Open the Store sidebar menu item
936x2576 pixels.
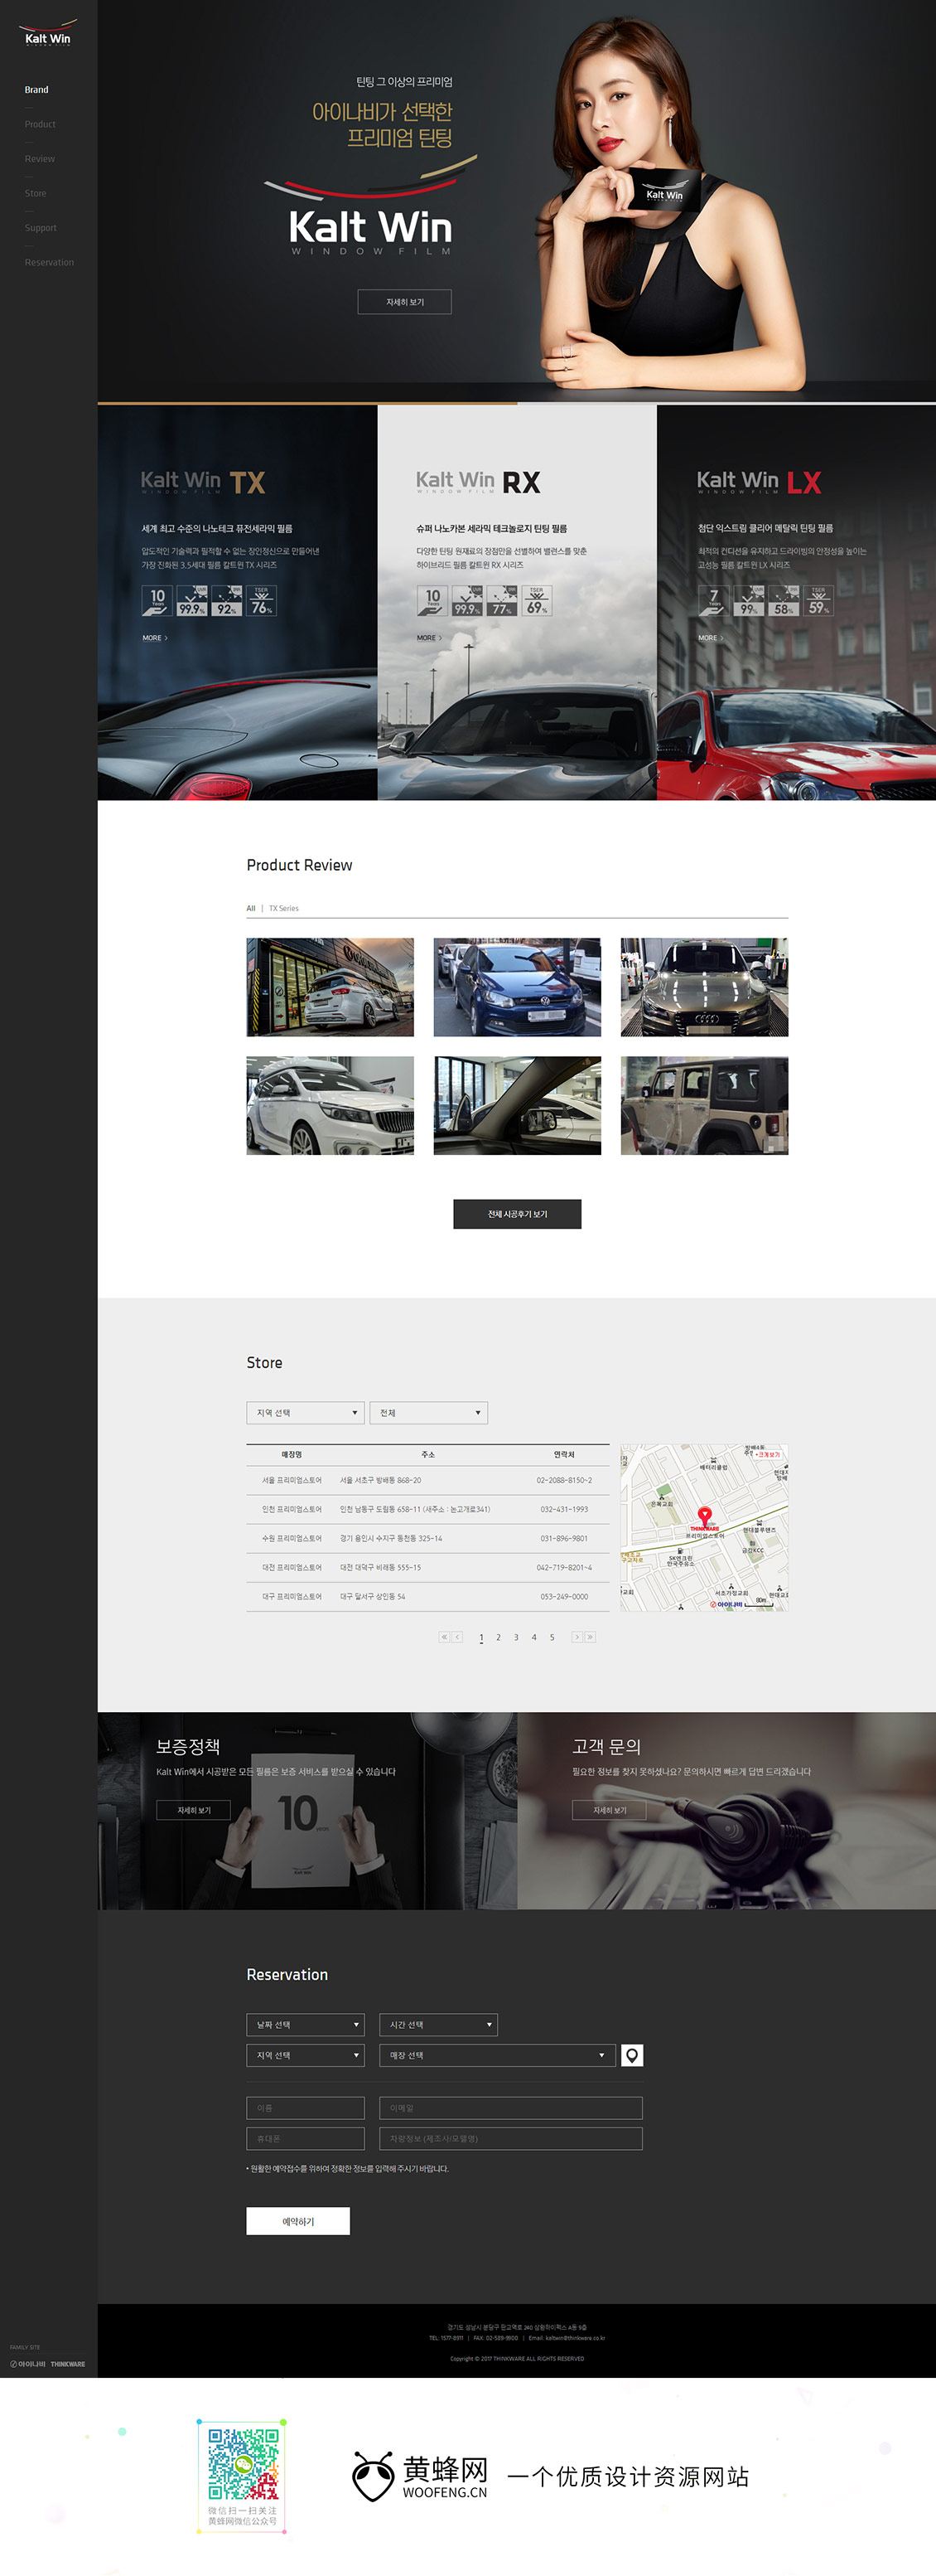click(36, 193)
